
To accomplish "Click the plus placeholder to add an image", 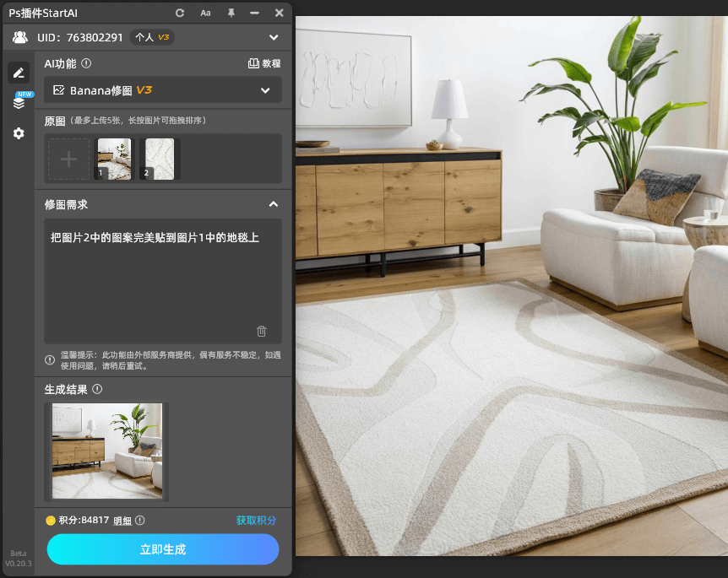I will [x=68, y=159].
